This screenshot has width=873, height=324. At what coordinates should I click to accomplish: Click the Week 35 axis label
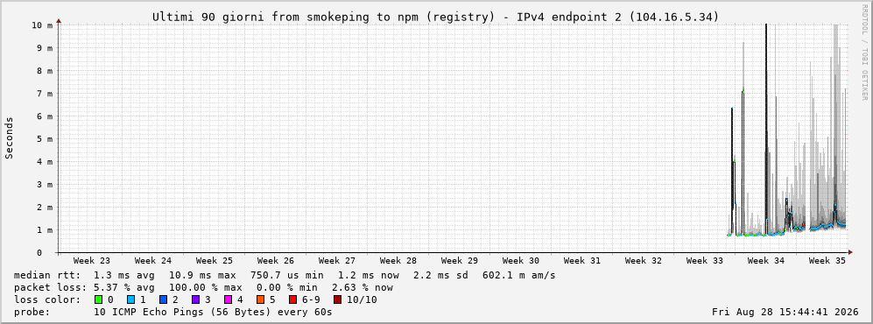pyautogui.click(x=827, y=261)
